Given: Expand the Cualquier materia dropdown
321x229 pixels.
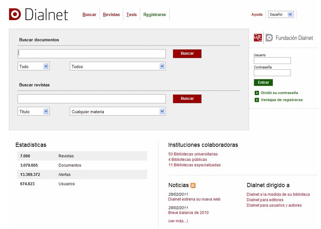Looking at the screenshot, I should (x=118, y=111).
